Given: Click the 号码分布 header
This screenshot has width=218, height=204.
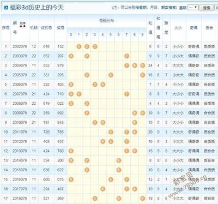Looking at the screenshot, I should pyautogui.click(x=107, y=21).
